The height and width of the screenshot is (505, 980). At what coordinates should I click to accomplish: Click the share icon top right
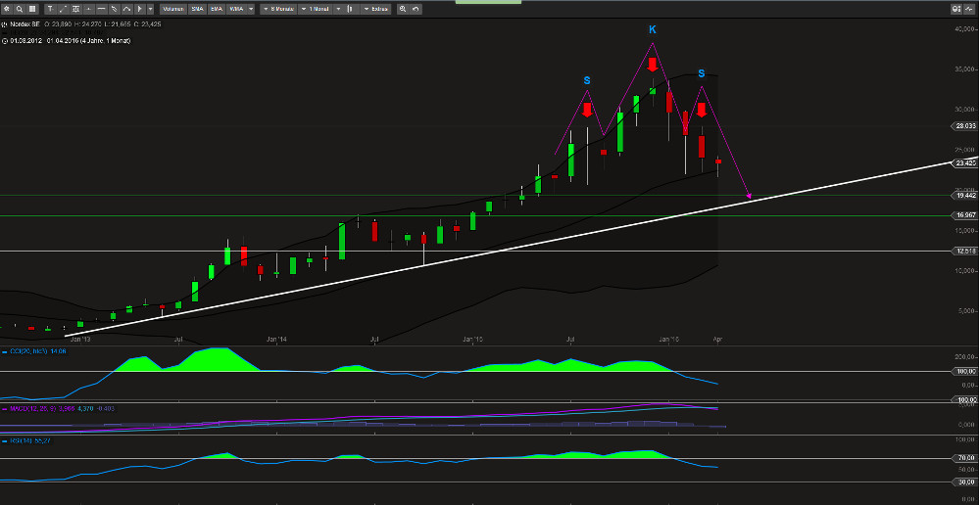(970, 9)
